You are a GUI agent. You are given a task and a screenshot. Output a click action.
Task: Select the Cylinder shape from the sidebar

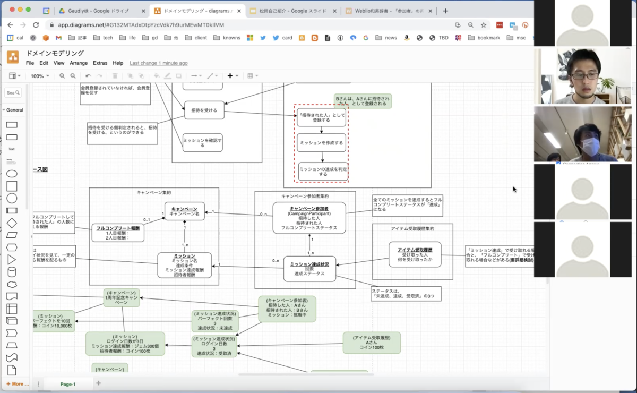(12, 270)
